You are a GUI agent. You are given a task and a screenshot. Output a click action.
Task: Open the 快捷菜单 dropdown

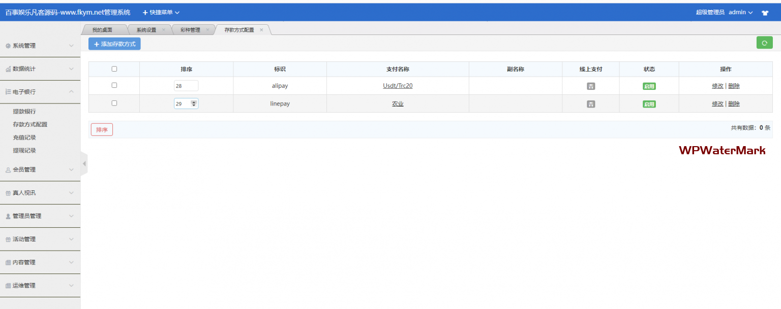click(161, 12)
